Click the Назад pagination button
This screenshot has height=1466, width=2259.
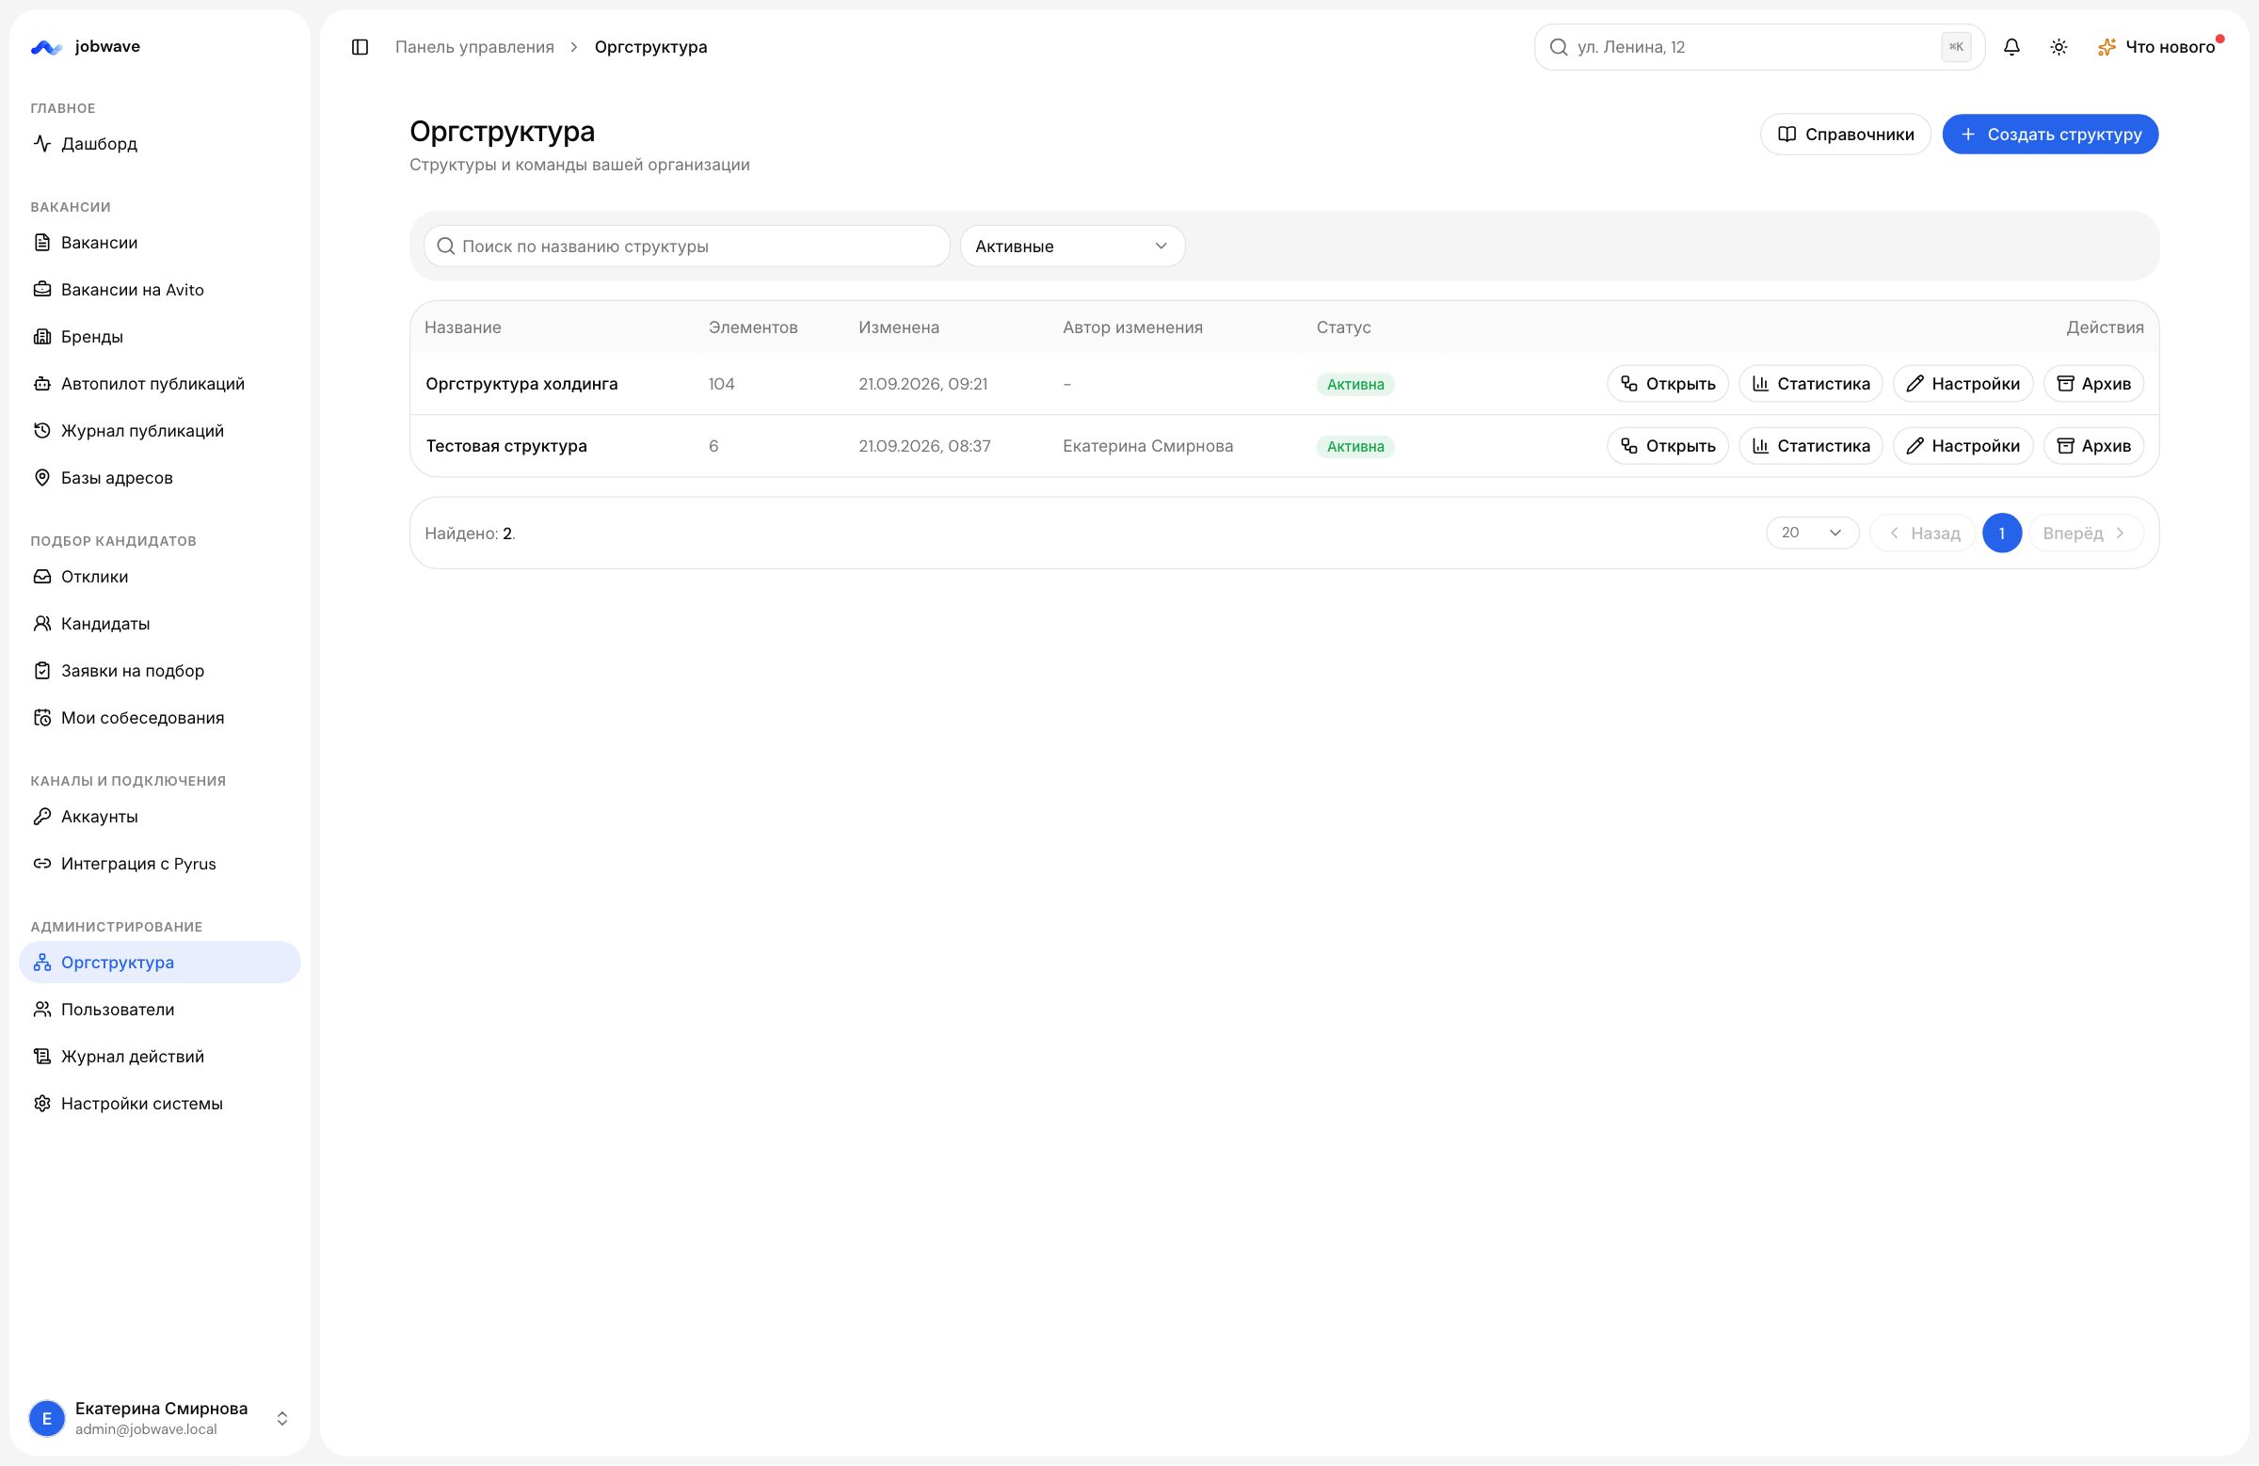point(1922,533)
